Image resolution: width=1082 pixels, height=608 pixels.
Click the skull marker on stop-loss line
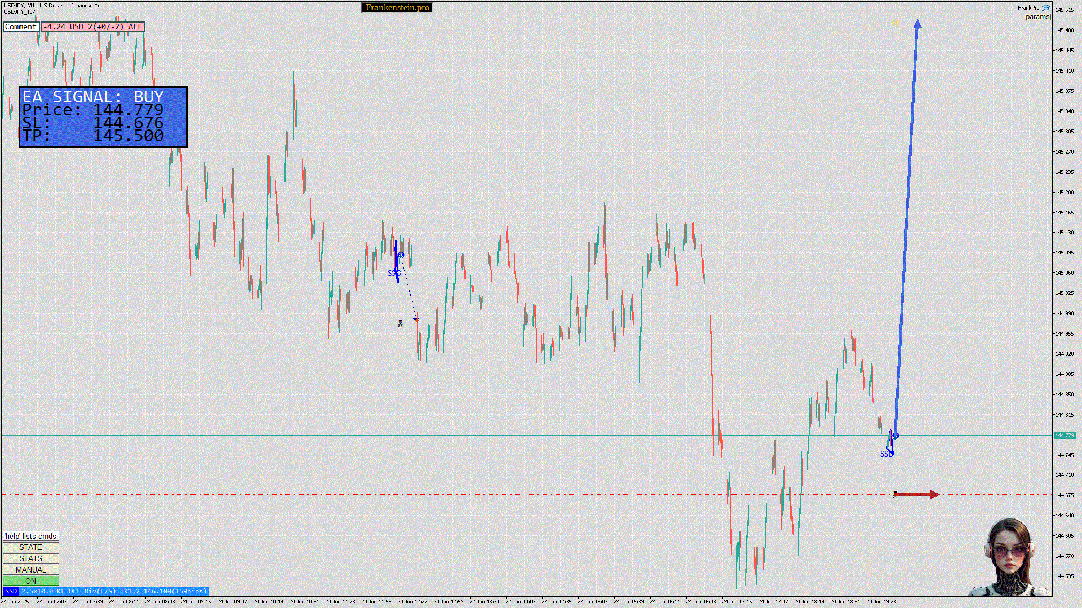click(x=895, y=494)
